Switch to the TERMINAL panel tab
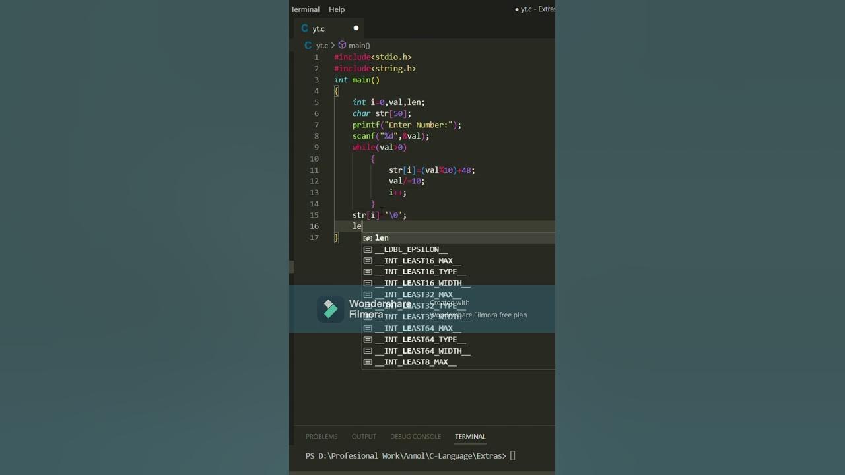 pyautogui.click(x=470, y=437)
